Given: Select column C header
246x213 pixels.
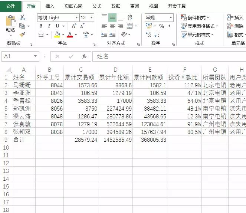Looking at the screenshot, I should (x=81, y=69).
